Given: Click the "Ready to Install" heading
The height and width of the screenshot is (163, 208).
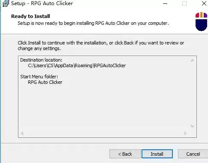Looking at the screenshot, I should [x=30, y=16].
